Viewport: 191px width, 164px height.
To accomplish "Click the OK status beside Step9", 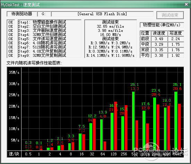I will click(11, 55).
